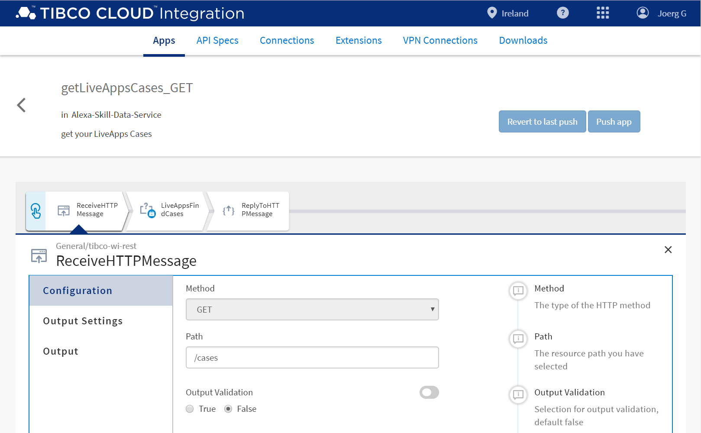This screenshot has height=433, width=701.
Task: Click the ReplyToHTTPMessage step label
Action: coord(260,210)
